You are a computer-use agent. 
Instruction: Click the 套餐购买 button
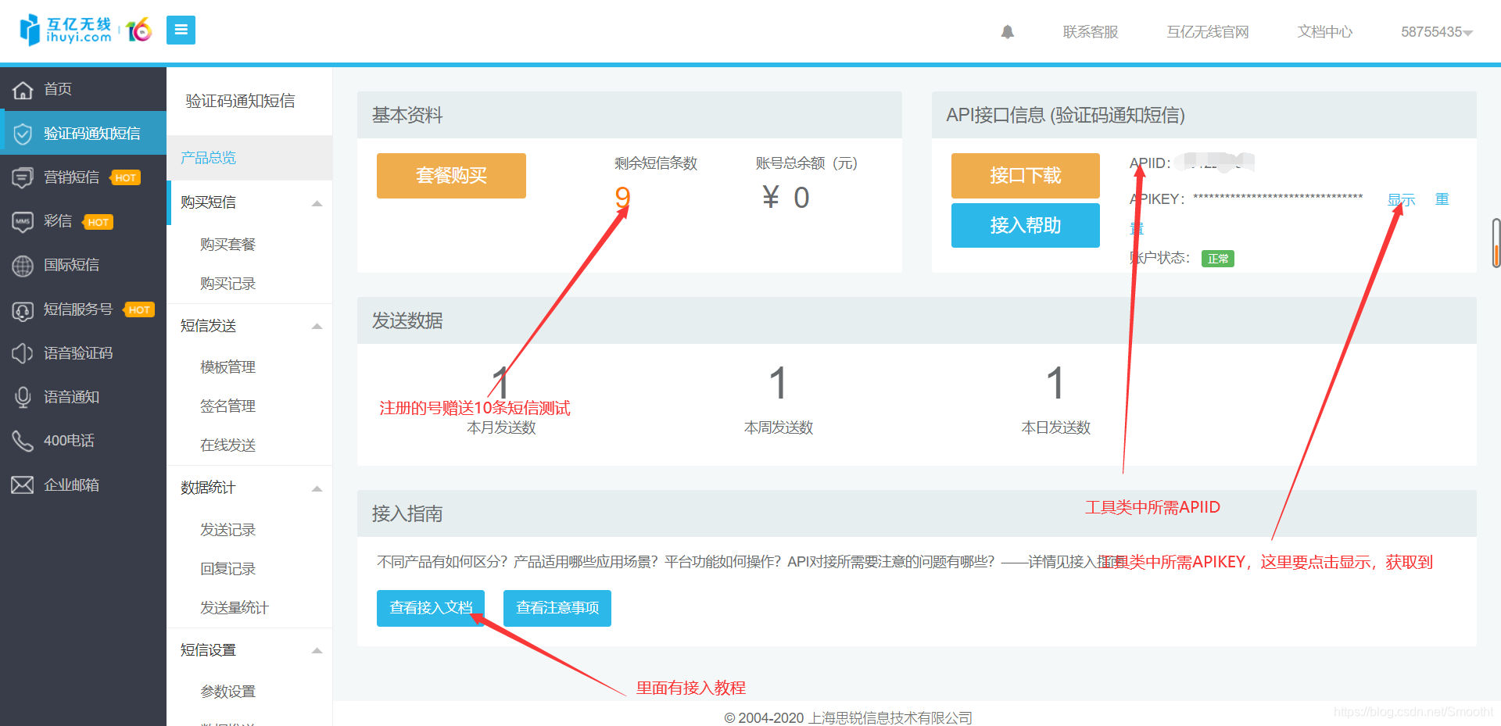pyautogui.click(x=451, y=176)
